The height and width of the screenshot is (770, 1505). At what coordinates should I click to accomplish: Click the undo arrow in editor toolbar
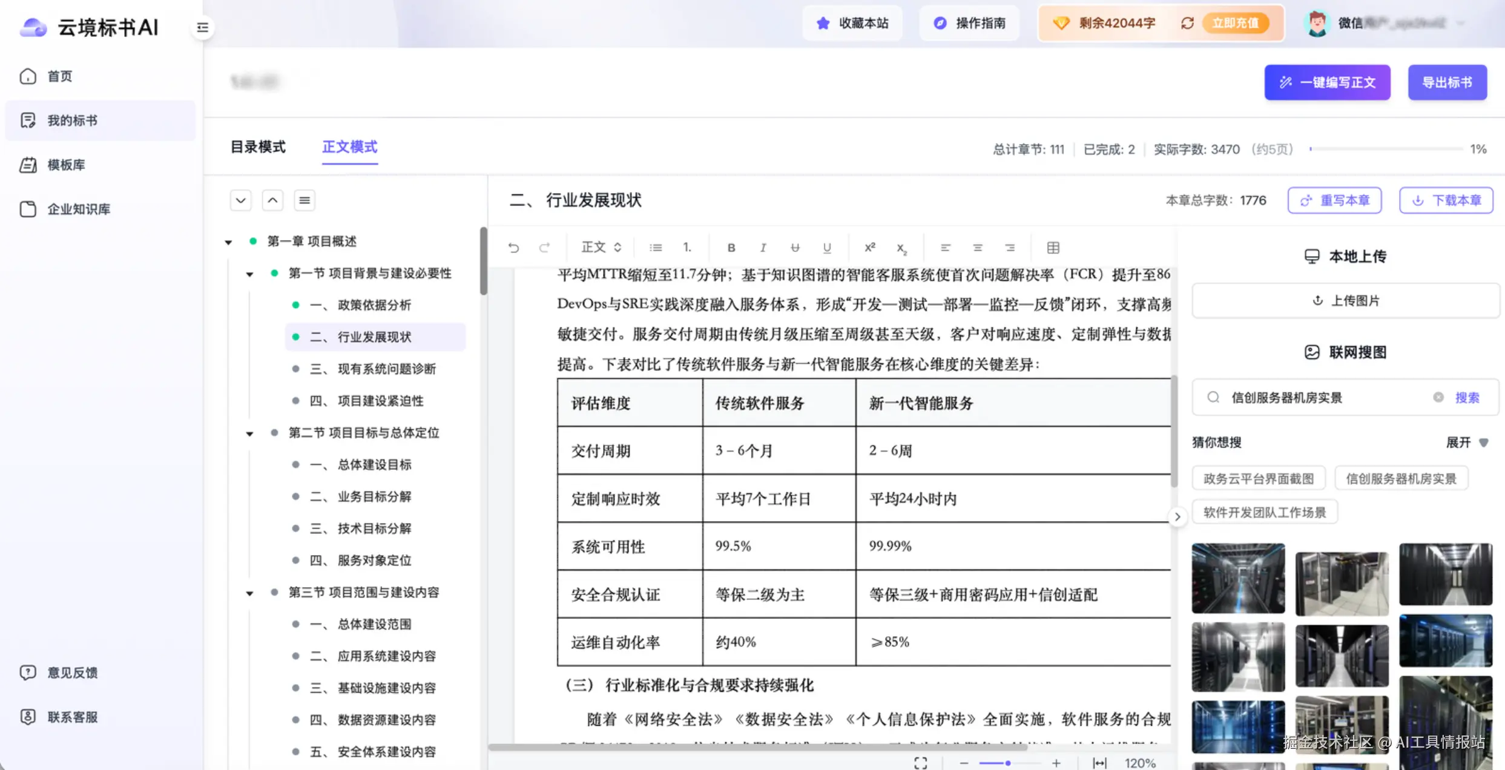click(513, 248)
